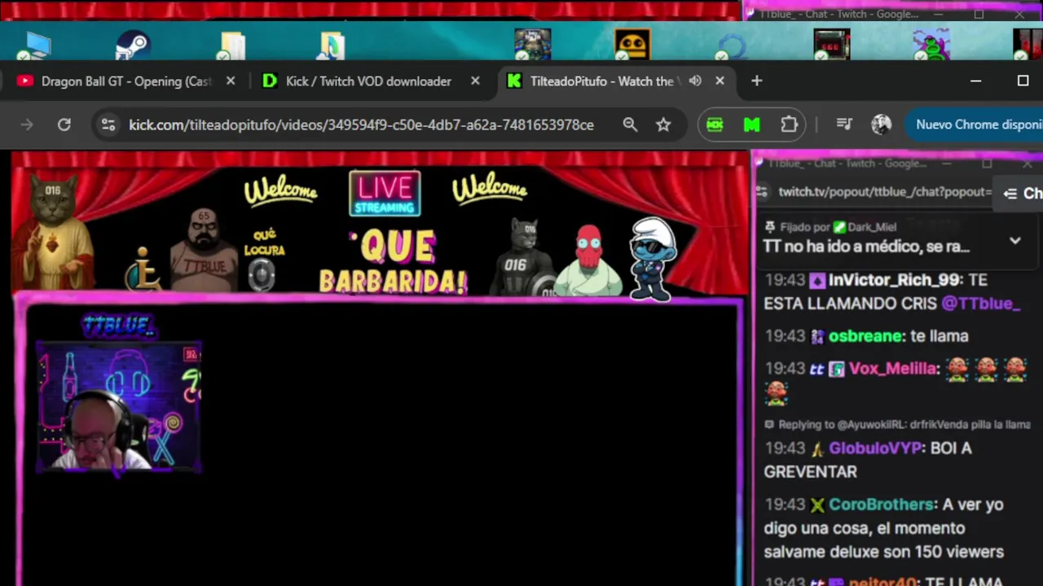Close the TilteadoPitufo tab
Viewport: 1043px width, 586px height.
tap(720, 81)
